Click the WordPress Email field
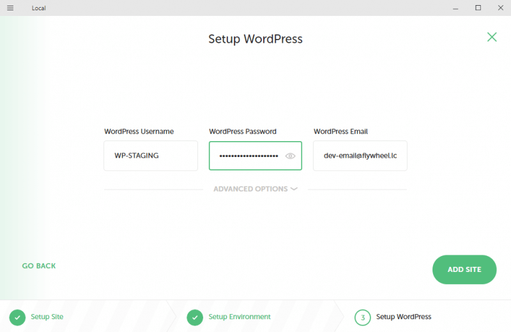511x332 pixels. 360,156
